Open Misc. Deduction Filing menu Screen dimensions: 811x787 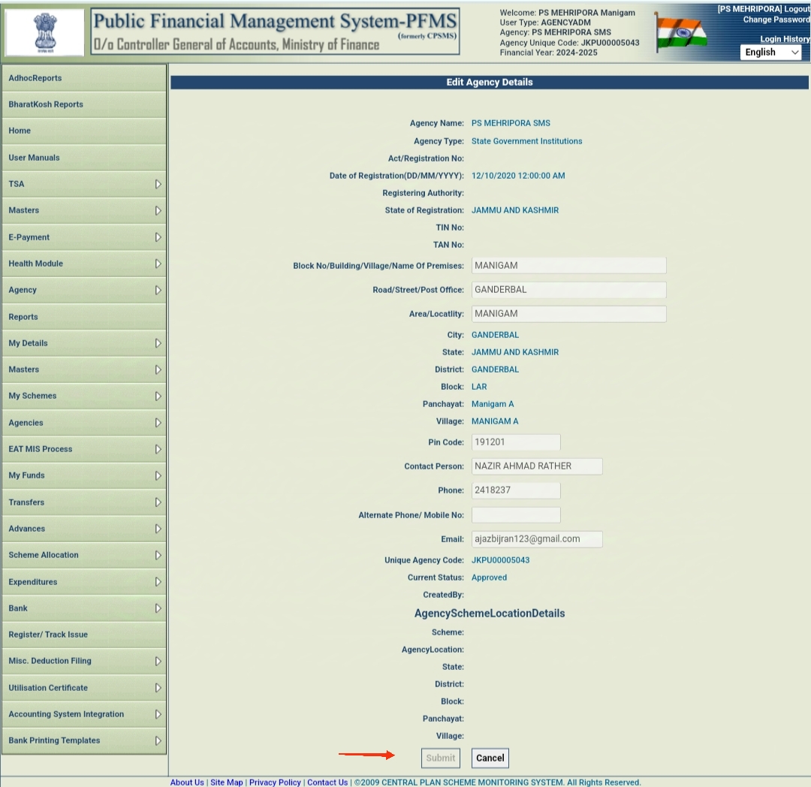(84, 661)
